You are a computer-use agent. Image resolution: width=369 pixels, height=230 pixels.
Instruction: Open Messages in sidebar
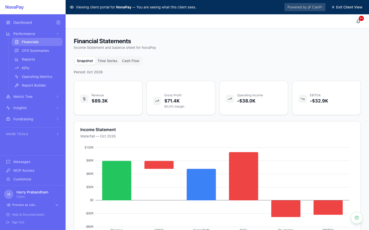pyautogui.click(x=33, y=162)
